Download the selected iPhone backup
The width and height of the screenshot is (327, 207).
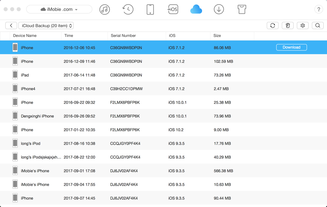coord(291,47)
